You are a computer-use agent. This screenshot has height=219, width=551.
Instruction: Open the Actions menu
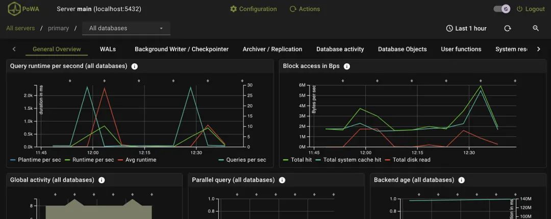click(x=305, y=9)
